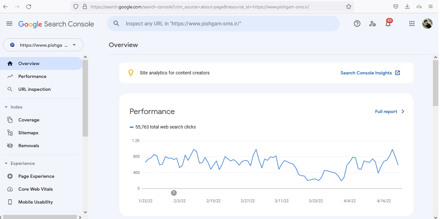The image size is (440, 219).
Task: Click the 4/16/22 date label
Action: 384,201
